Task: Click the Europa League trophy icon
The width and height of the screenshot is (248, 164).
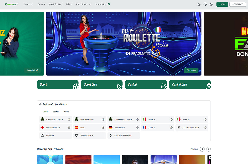Action: tap(76, 119)
